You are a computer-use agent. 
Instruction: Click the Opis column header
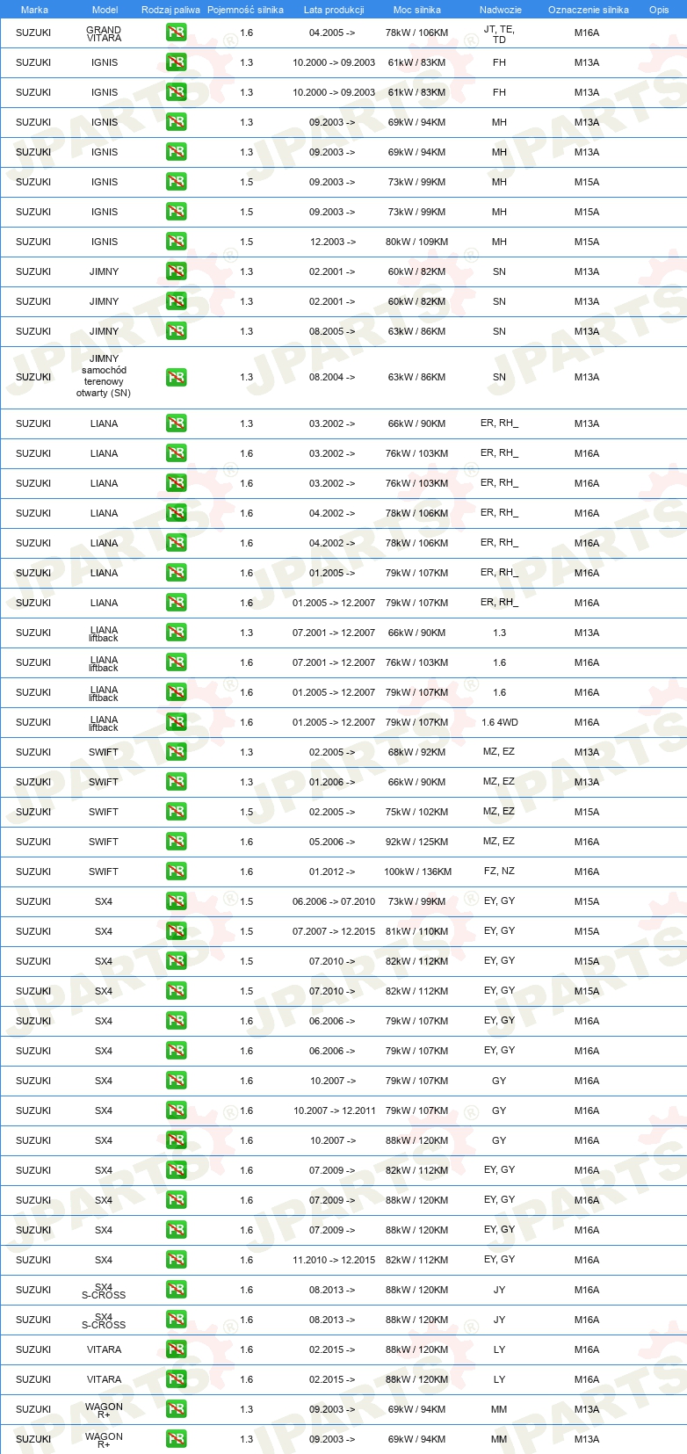click(659, 10)
